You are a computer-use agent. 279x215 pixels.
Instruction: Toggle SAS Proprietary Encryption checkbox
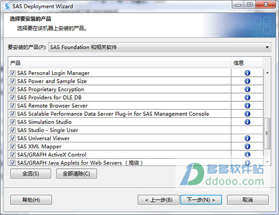point(13,89)
